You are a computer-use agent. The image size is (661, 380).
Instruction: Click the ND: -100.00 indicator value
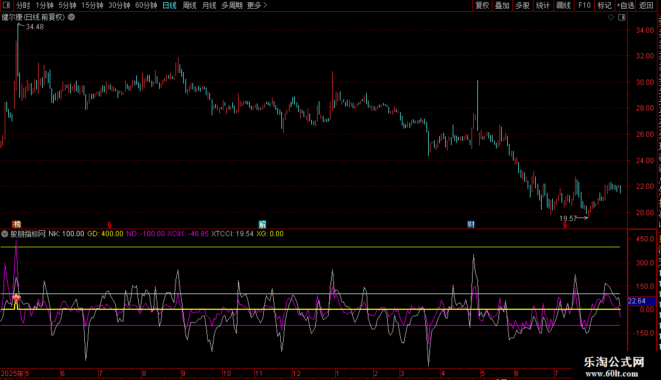coord(146,234)
